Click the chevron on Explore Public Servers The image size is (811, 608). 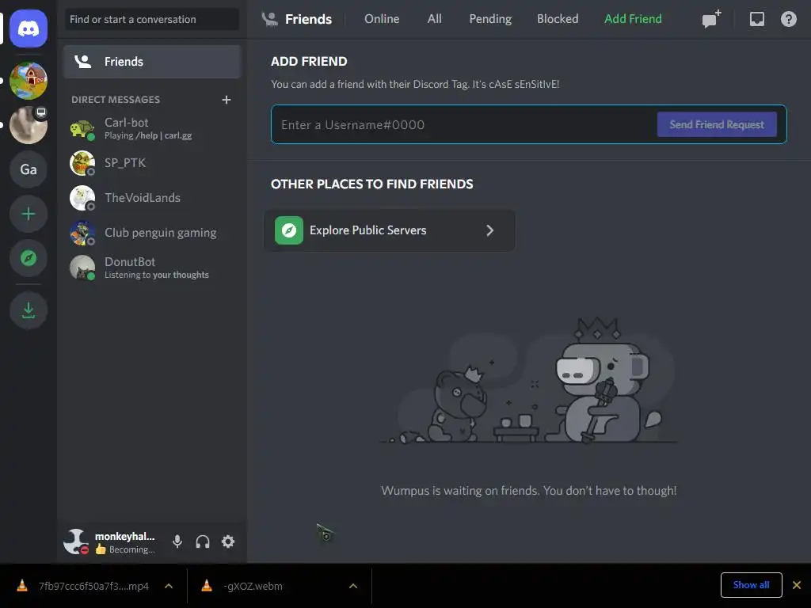click(489, 230)
